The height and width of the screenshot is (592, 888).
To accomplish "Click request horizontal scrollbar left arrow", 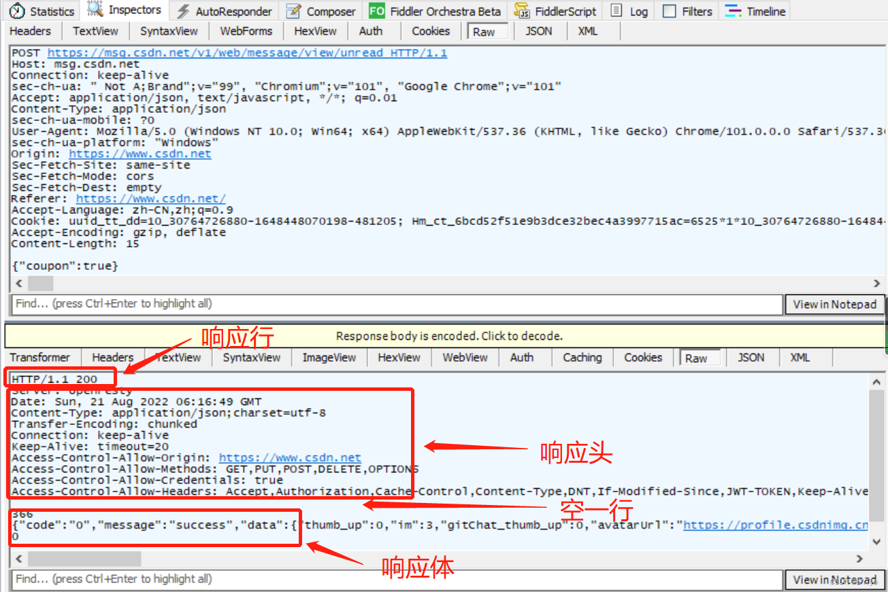I will (x=18, y=283).
